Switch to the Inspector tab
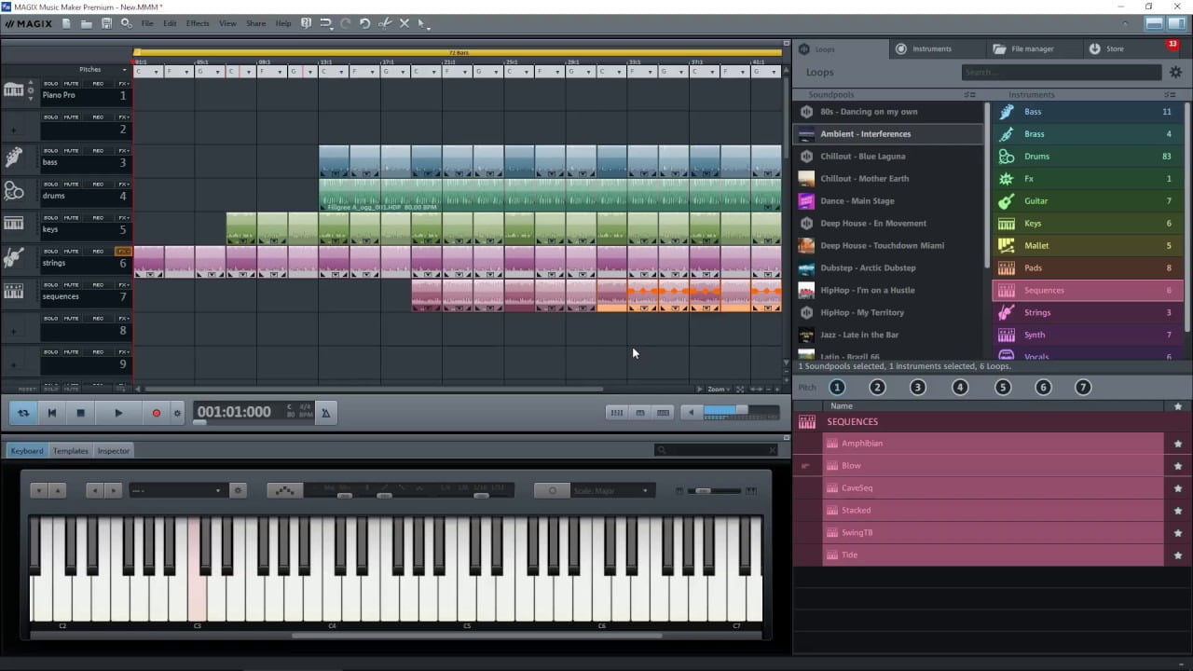 pyautogui.click(x=114, y=451)
